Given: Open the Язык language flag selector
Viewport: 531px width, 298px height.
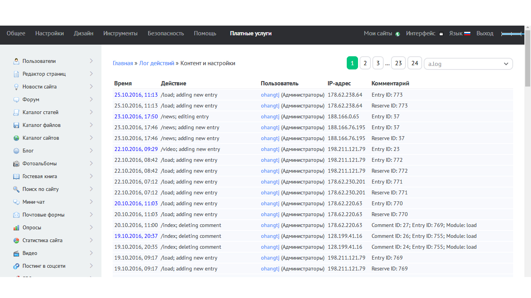Looking at the screenshot, I should [467, 33].
